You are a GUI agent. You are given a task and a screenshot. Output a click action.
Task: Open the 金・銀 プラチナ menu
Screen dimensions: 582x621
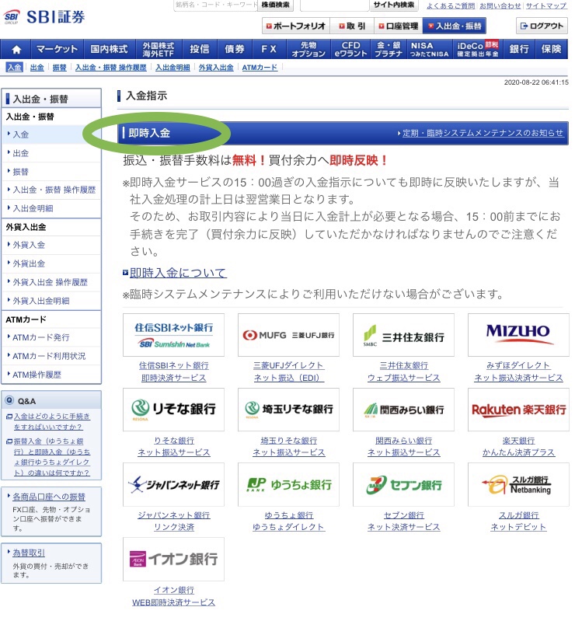(x=389, y=49)
